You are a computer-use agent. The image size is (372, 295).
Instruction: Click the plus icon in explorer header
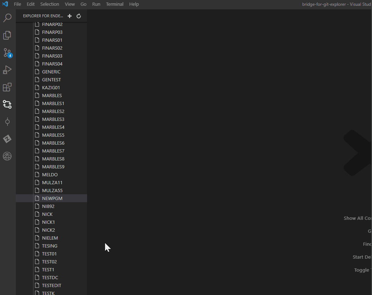pyautogui.click(x=70, y=16)
